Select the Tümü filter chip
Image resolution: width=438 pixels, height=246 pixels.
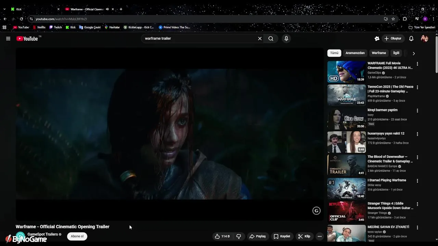334,53
